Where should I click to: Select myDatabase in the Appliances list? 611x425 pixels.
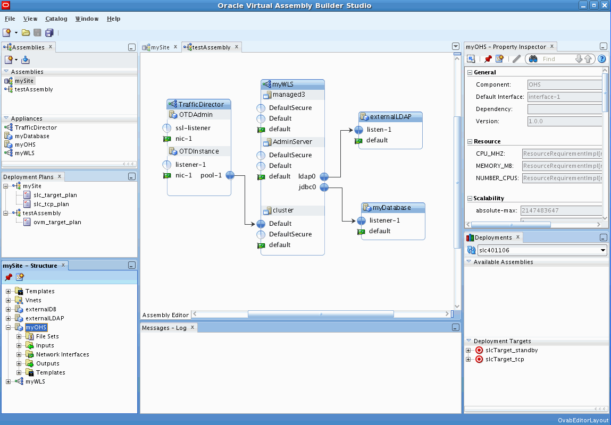click(32, 136)
